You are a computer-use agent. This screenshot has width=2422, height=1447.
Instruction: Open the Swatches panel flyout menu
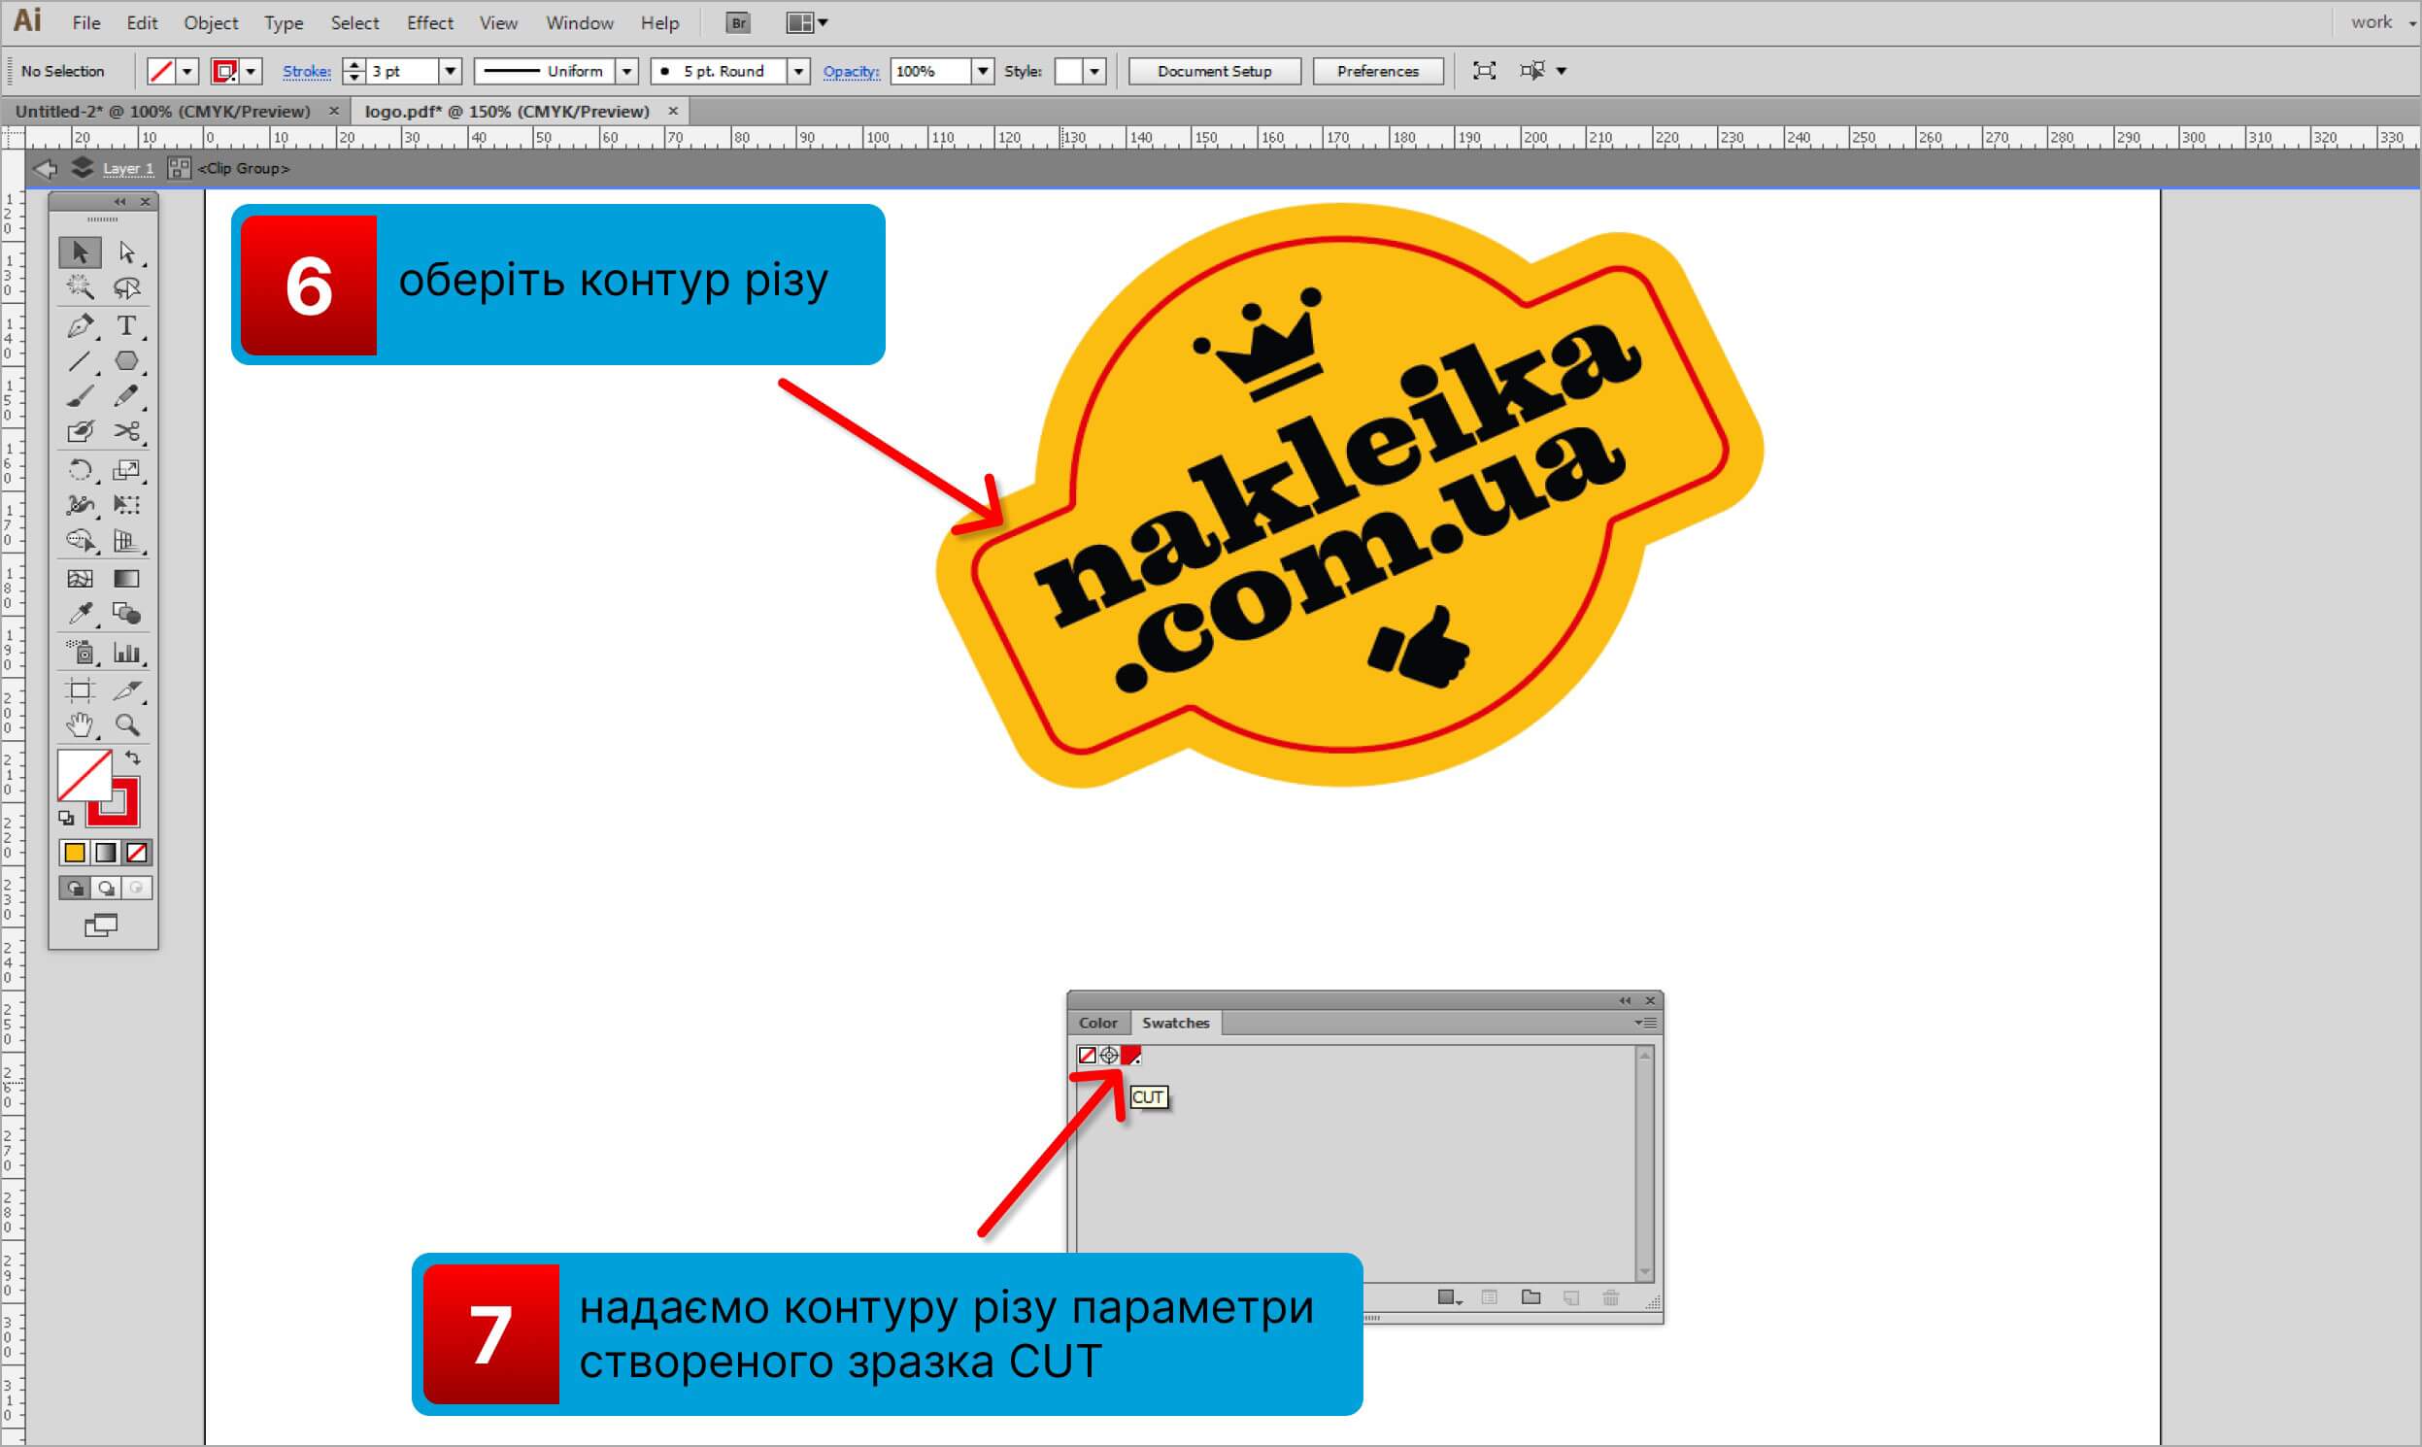click(x=1646, y=1023)
